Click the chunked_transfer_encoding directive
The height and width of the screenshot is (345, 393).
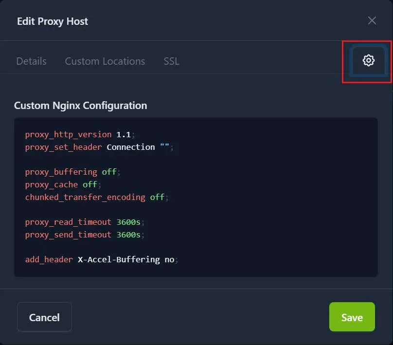click(x=85, y=197)
